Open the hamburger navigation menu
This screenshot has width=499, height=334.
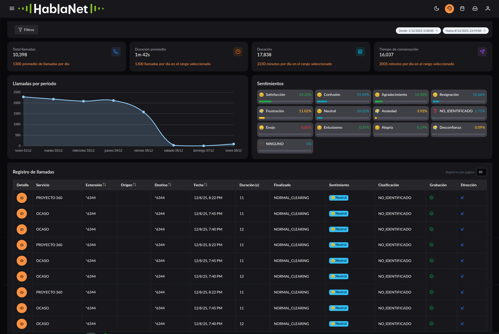12,9
